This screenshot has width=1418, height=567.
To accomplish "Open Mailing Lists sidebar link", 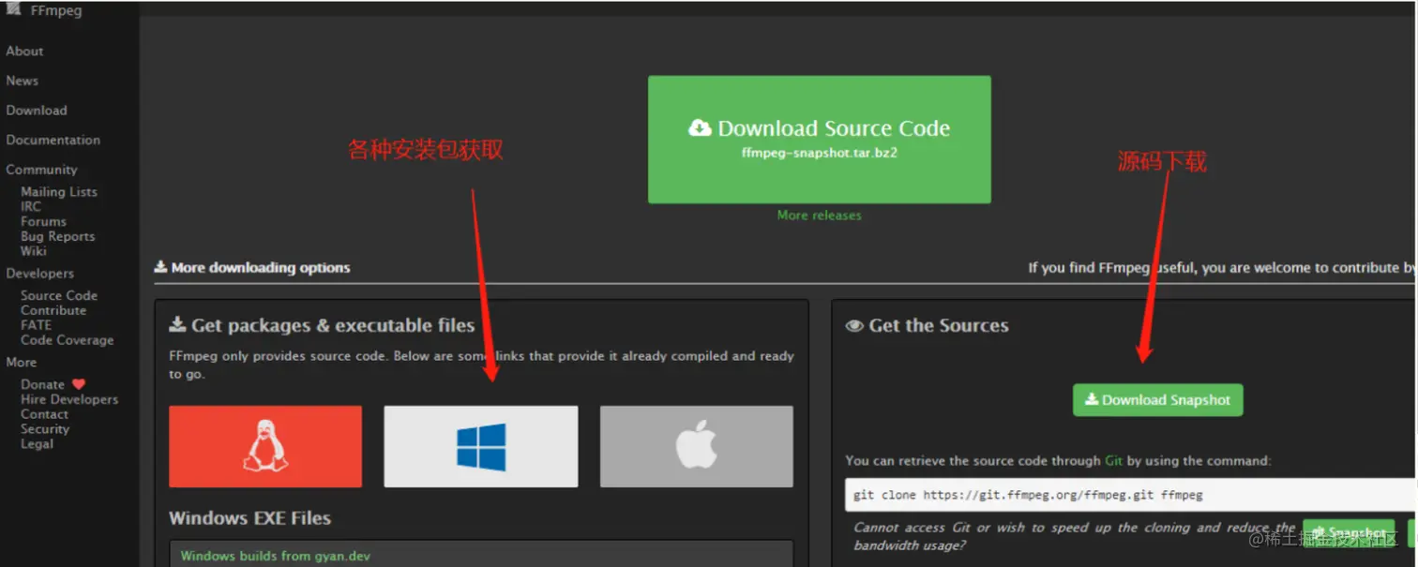I will (59, 192).
